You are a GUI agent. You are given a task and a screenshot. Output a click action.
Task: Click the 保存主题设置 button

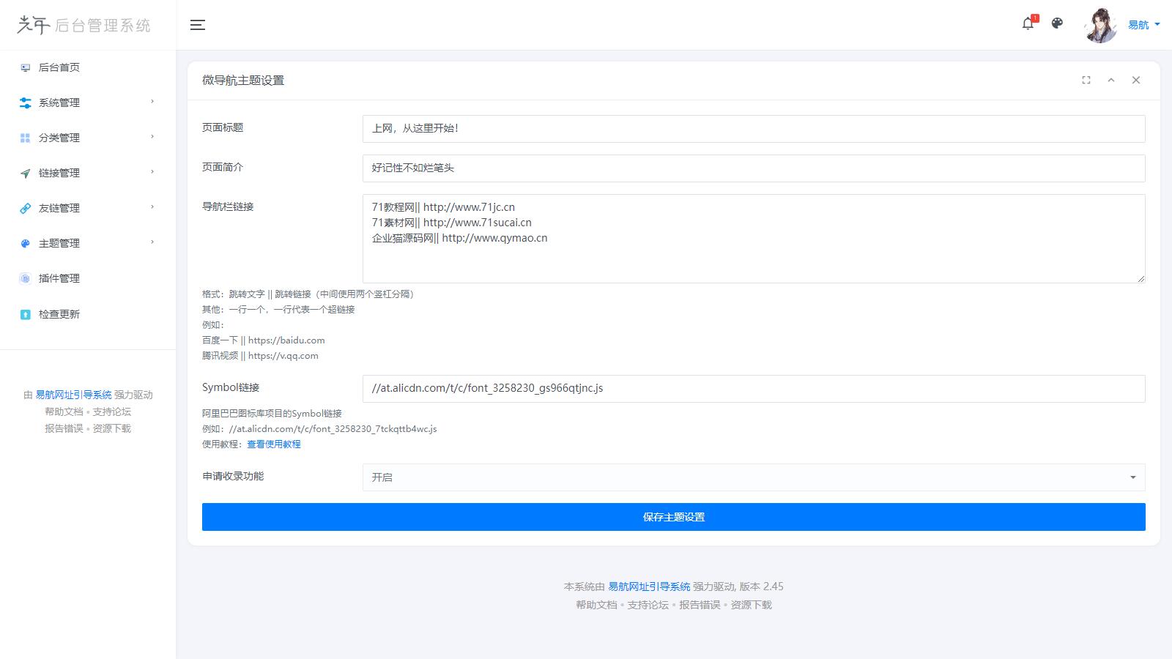pyautogui.click(x=674, y=517)
